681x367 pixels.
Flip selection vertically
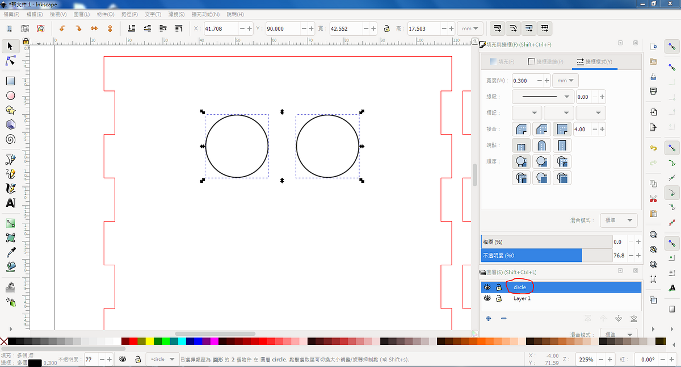[x=110, y=28]
